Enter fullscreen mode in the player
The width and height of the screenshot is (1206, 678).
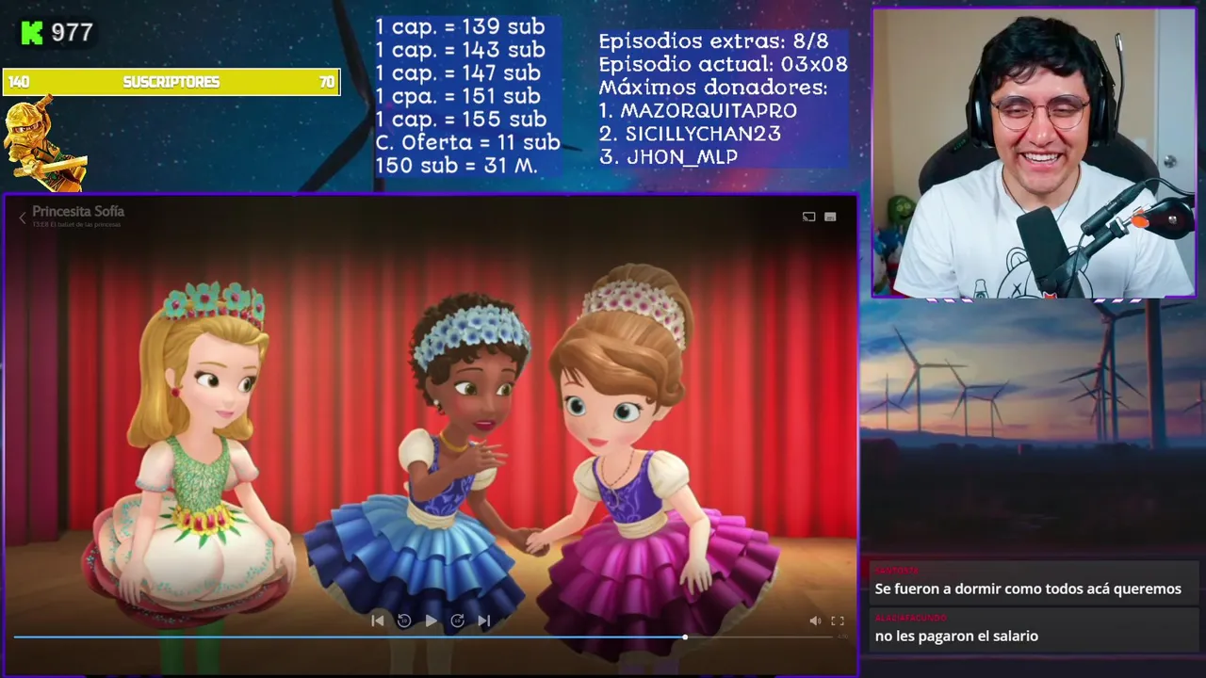(x=837, y=621)
